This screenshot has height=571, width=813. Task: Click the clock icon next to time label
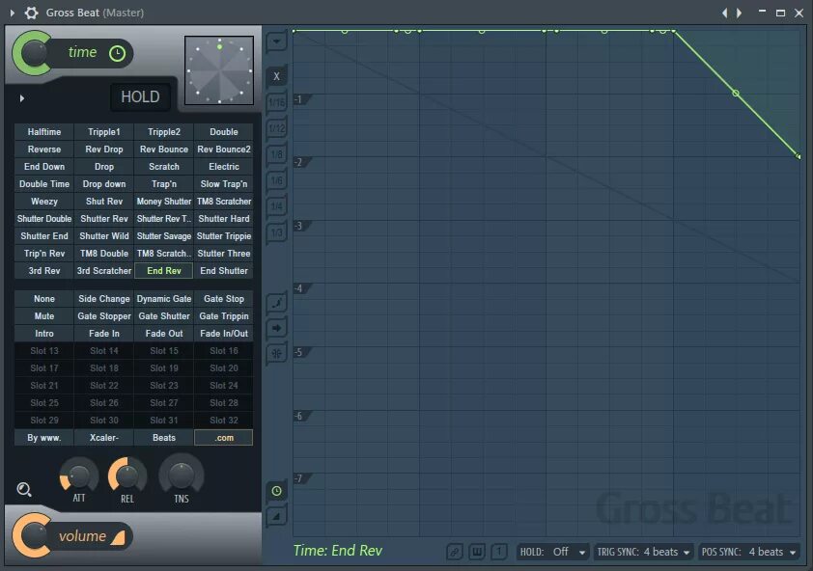point(117,53)
